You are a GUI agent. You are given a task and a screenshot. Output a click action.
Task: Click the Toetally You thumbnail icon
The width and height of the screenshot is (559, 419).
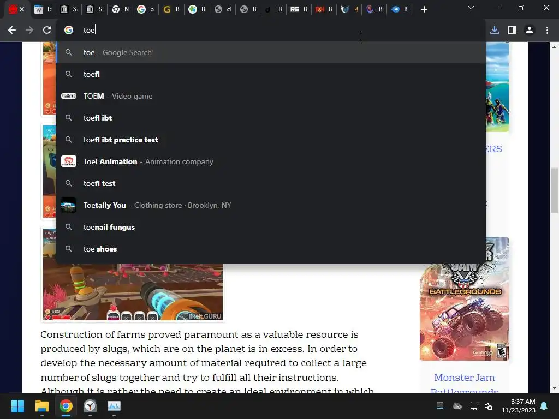(69, 205)
